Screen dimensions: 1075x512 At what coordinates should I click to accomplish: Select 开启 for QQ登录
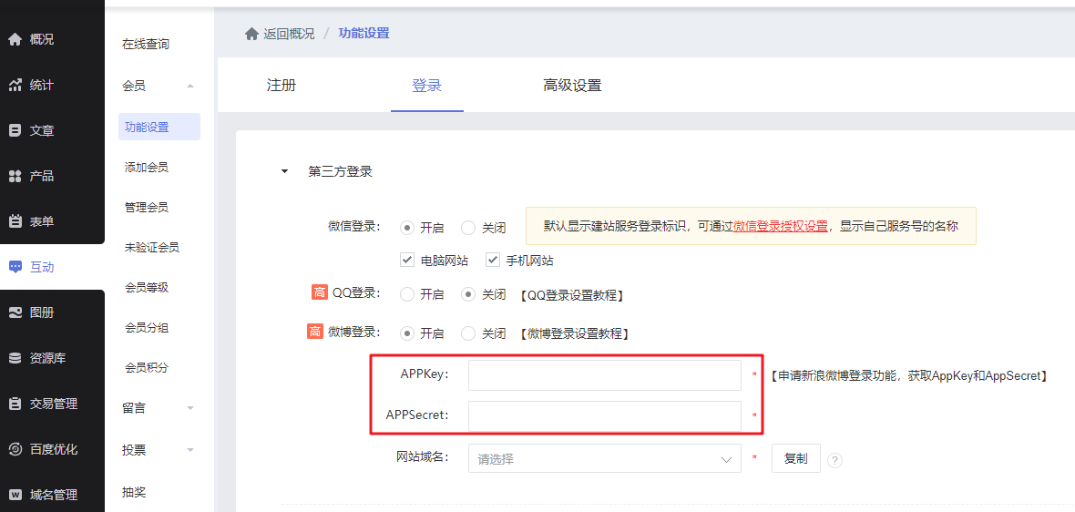pos(407,294)
